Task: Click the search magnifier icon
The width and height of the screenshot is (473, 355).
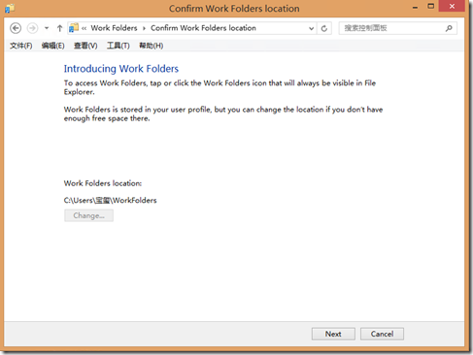Action: coord(449,28)
